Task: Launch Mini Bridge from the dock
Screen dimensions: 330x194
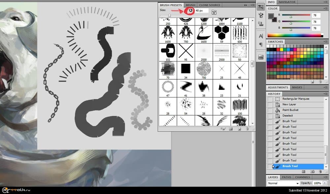Action: (x=261, y=57)
